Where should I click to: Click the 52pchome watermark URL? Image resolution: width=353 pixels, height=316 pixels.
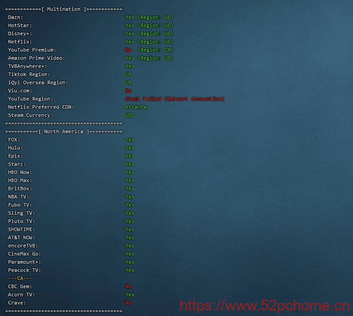click(265, 306)
